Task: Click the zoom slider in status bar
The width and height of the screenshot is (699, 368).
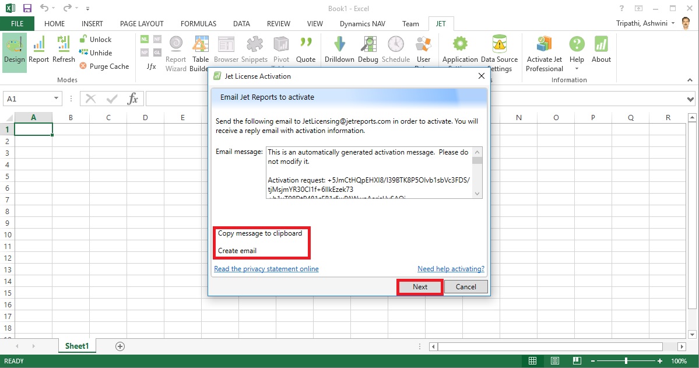Action: click(x=626, y=361)
